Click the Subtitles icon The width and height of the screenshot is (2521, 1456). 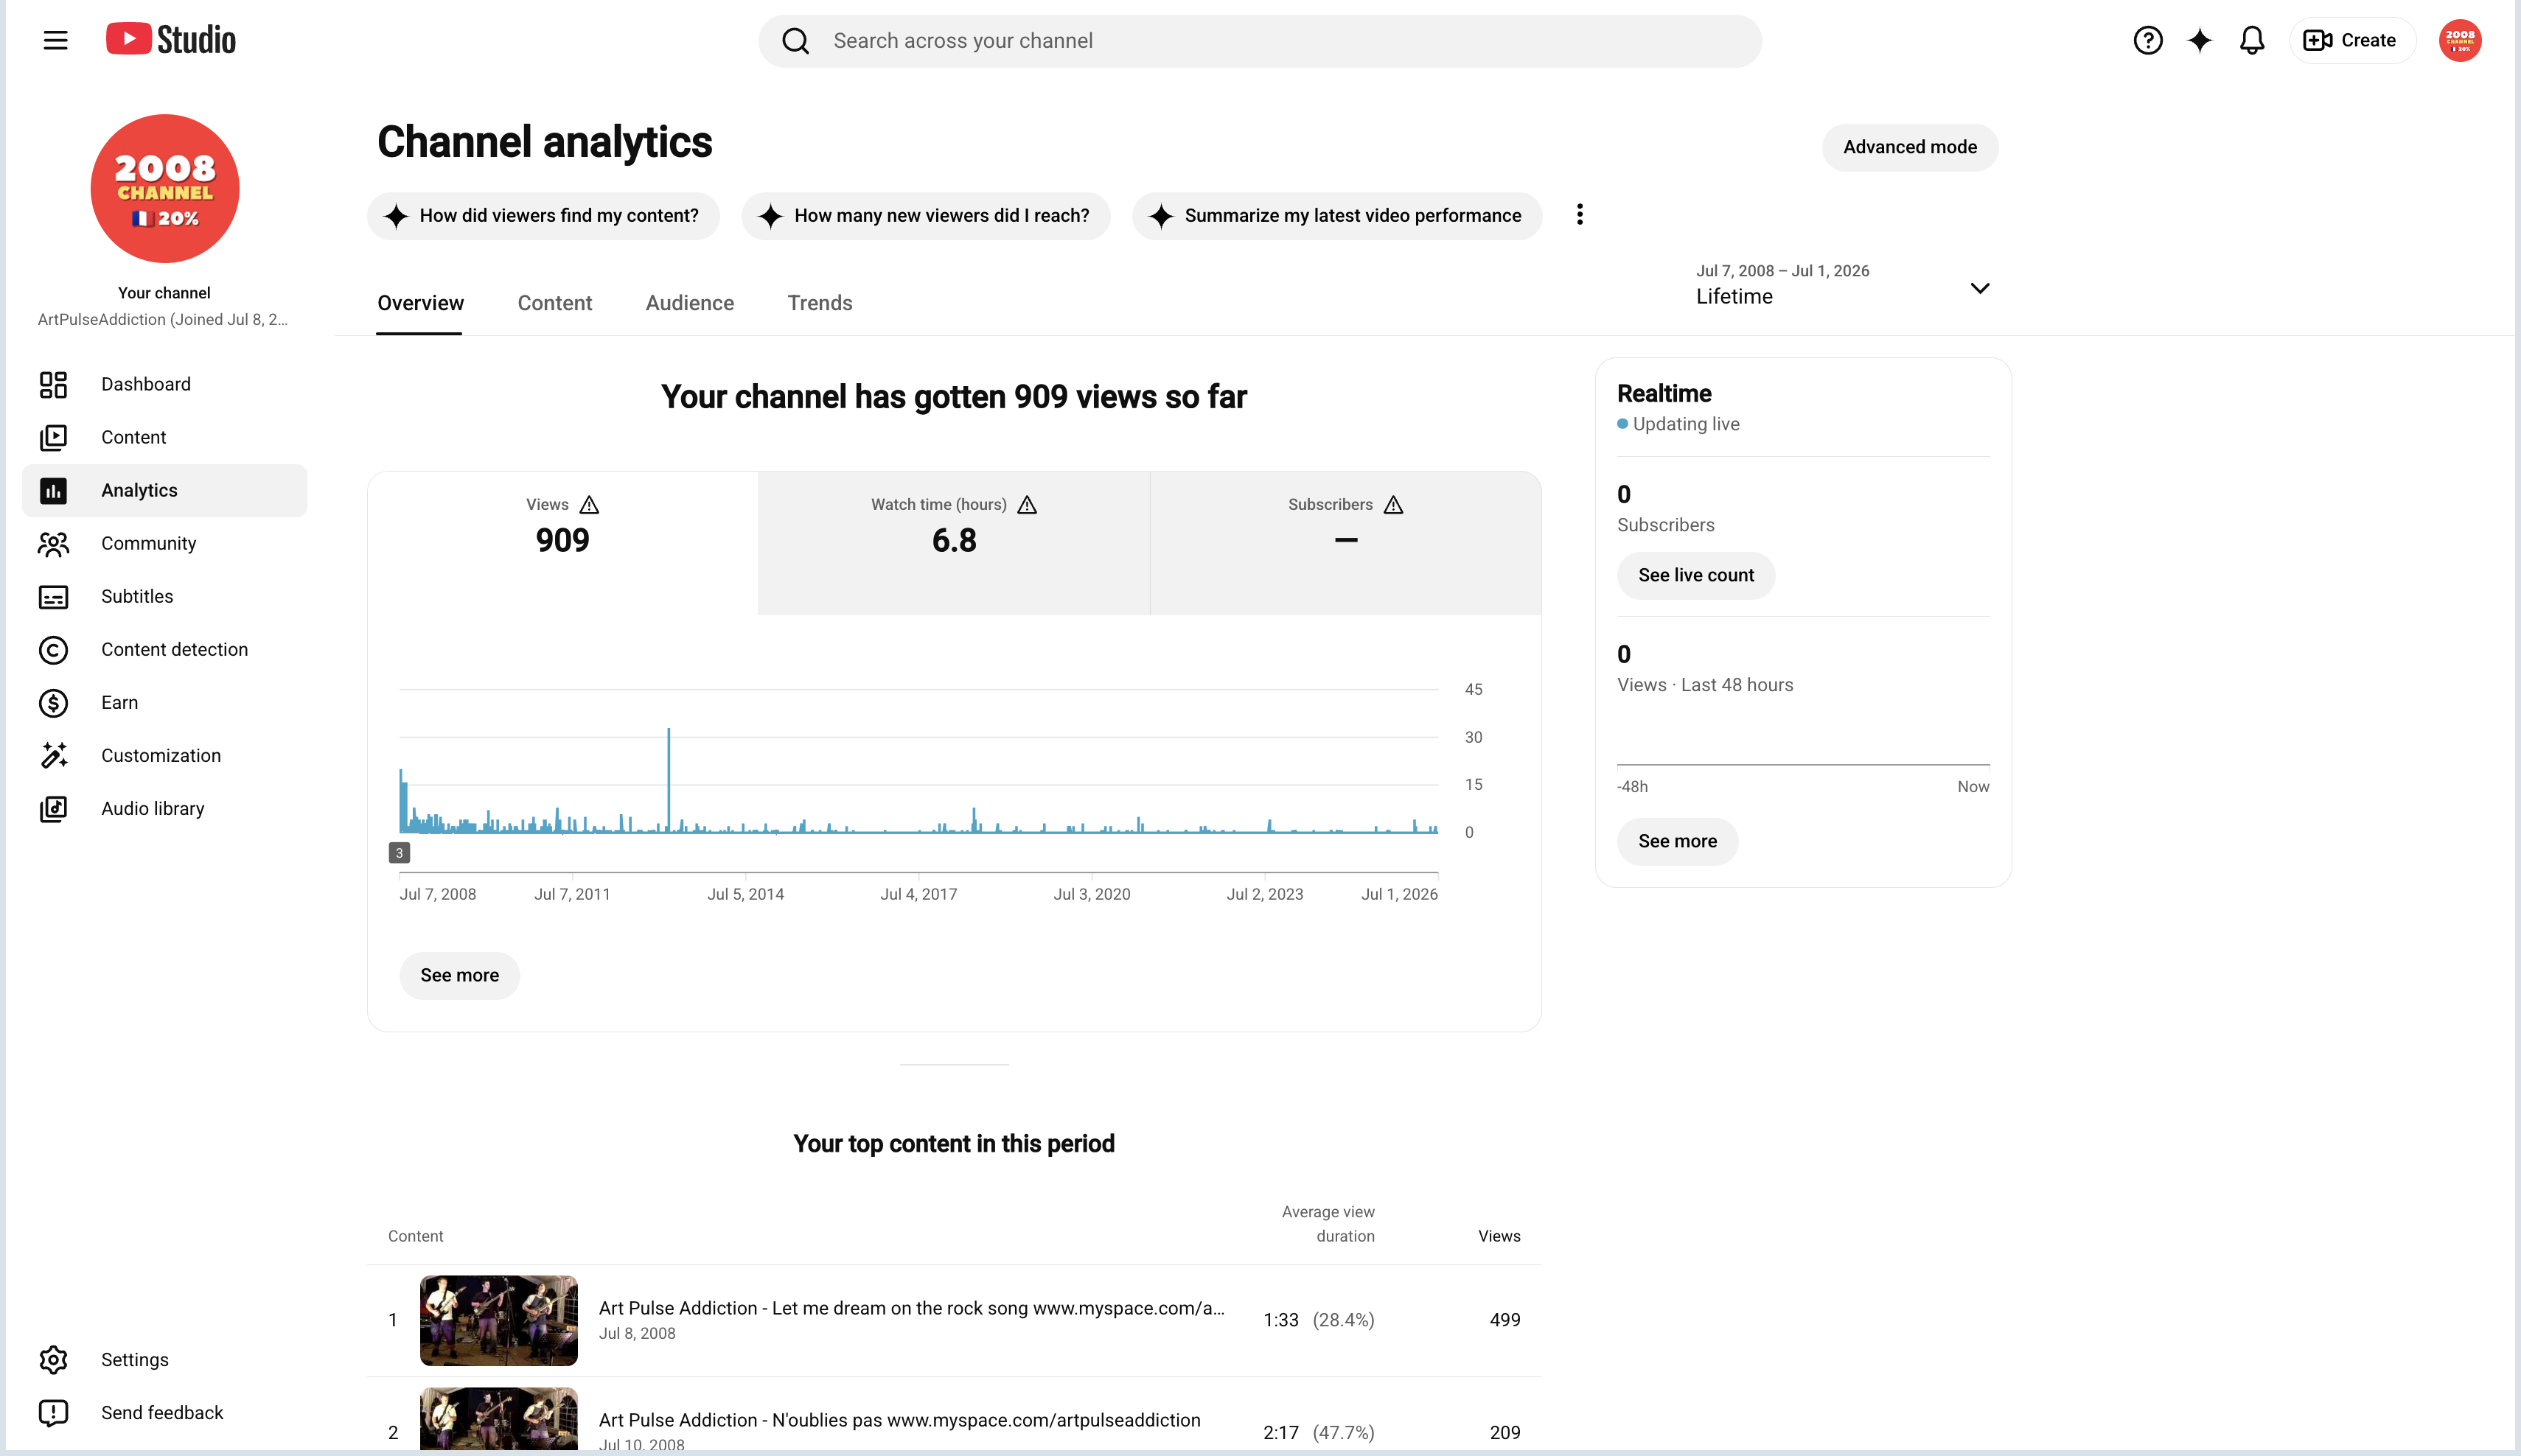click(x=53, y=597)
